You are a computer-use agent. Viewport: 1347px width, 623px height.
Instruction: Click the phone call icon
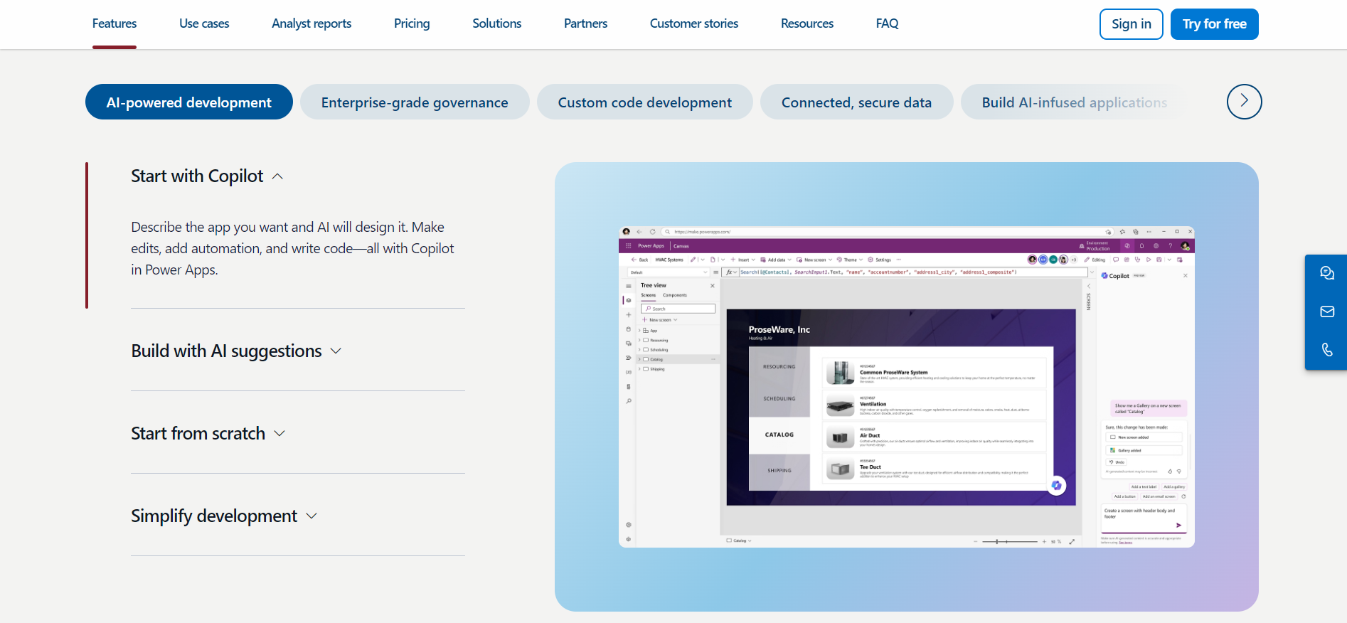pyautogui.click(x=1326, y=349)
